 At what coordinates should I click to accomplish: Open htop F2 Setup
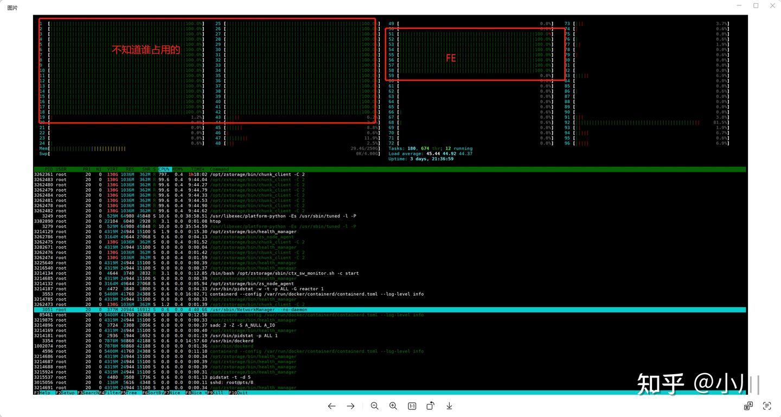(x=66, y=393)
